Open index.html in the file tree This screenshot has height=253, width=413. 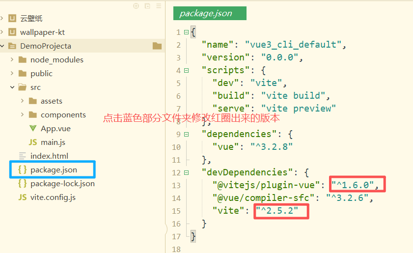(49, 156)
